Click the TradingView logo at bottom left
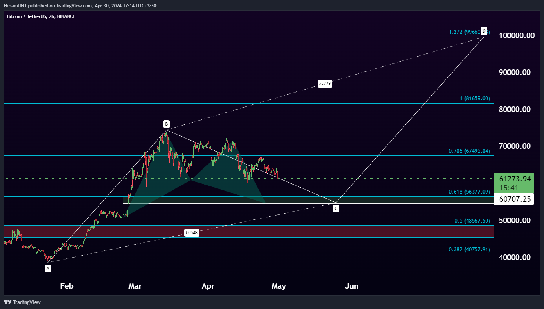Image resolution: width=544 pixels, height=309 pixels. (x=22, y=302)
